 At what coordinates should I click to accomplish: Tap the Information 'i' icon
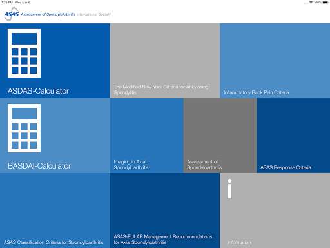tap(229, 189)
